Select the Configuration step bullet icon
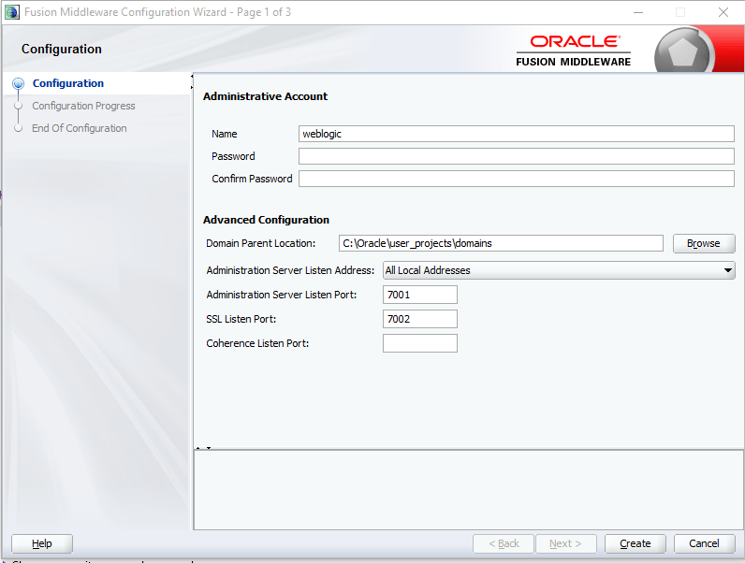The width and height of the screenshot is (745, 563). click(x=18, y=84)
